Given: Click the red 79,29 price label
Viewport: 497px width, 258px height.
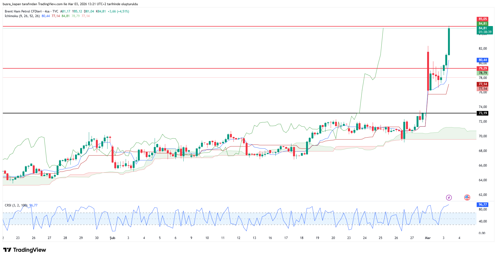Looking at the screenshot, I should [x=482, y=68].
